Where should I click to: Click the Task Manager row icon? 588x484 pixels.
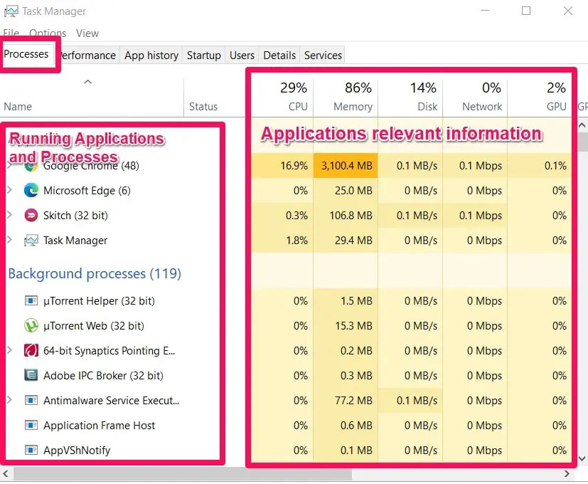pos(31,241)
